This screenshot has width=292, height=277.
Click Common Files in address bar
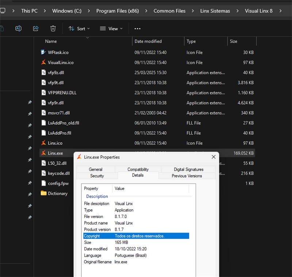click(169, 11)
